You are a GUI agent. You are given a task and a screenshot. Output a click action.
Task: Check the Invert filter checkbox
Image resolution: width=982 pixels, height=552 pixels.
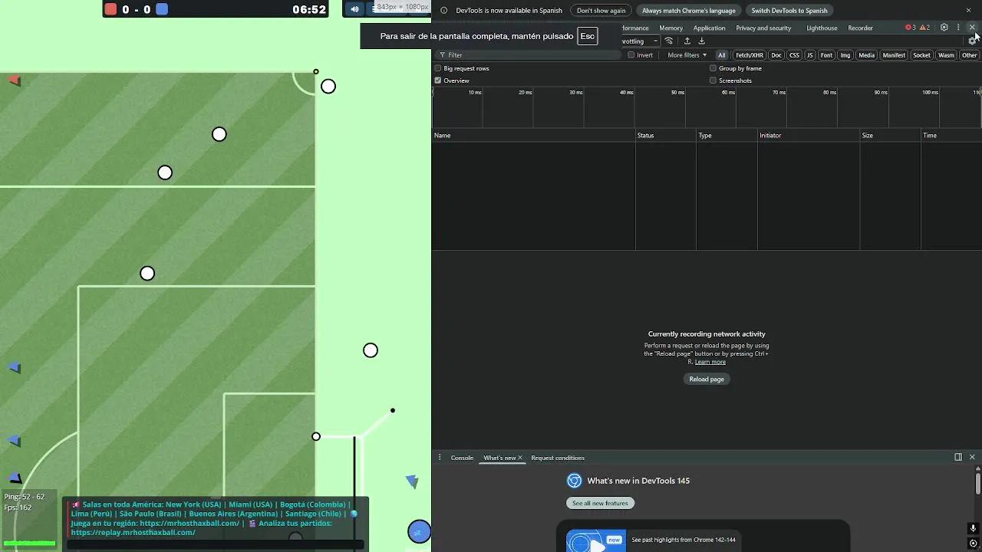click(631, 55)
